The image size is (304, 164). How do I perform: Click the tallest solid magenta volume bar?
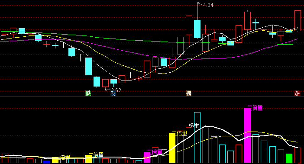(x=247, y=135)
